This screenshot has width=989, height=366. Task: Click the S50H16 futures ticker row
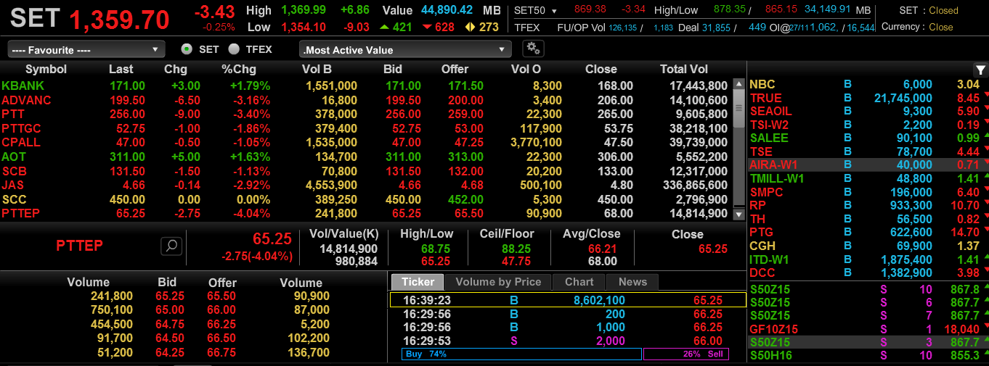coord(868,355)
